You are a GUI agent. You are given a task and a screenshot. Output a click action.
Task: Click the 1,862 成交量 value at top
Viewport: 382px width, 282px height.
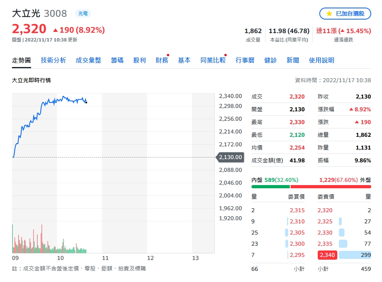click(x=253, y=31)
